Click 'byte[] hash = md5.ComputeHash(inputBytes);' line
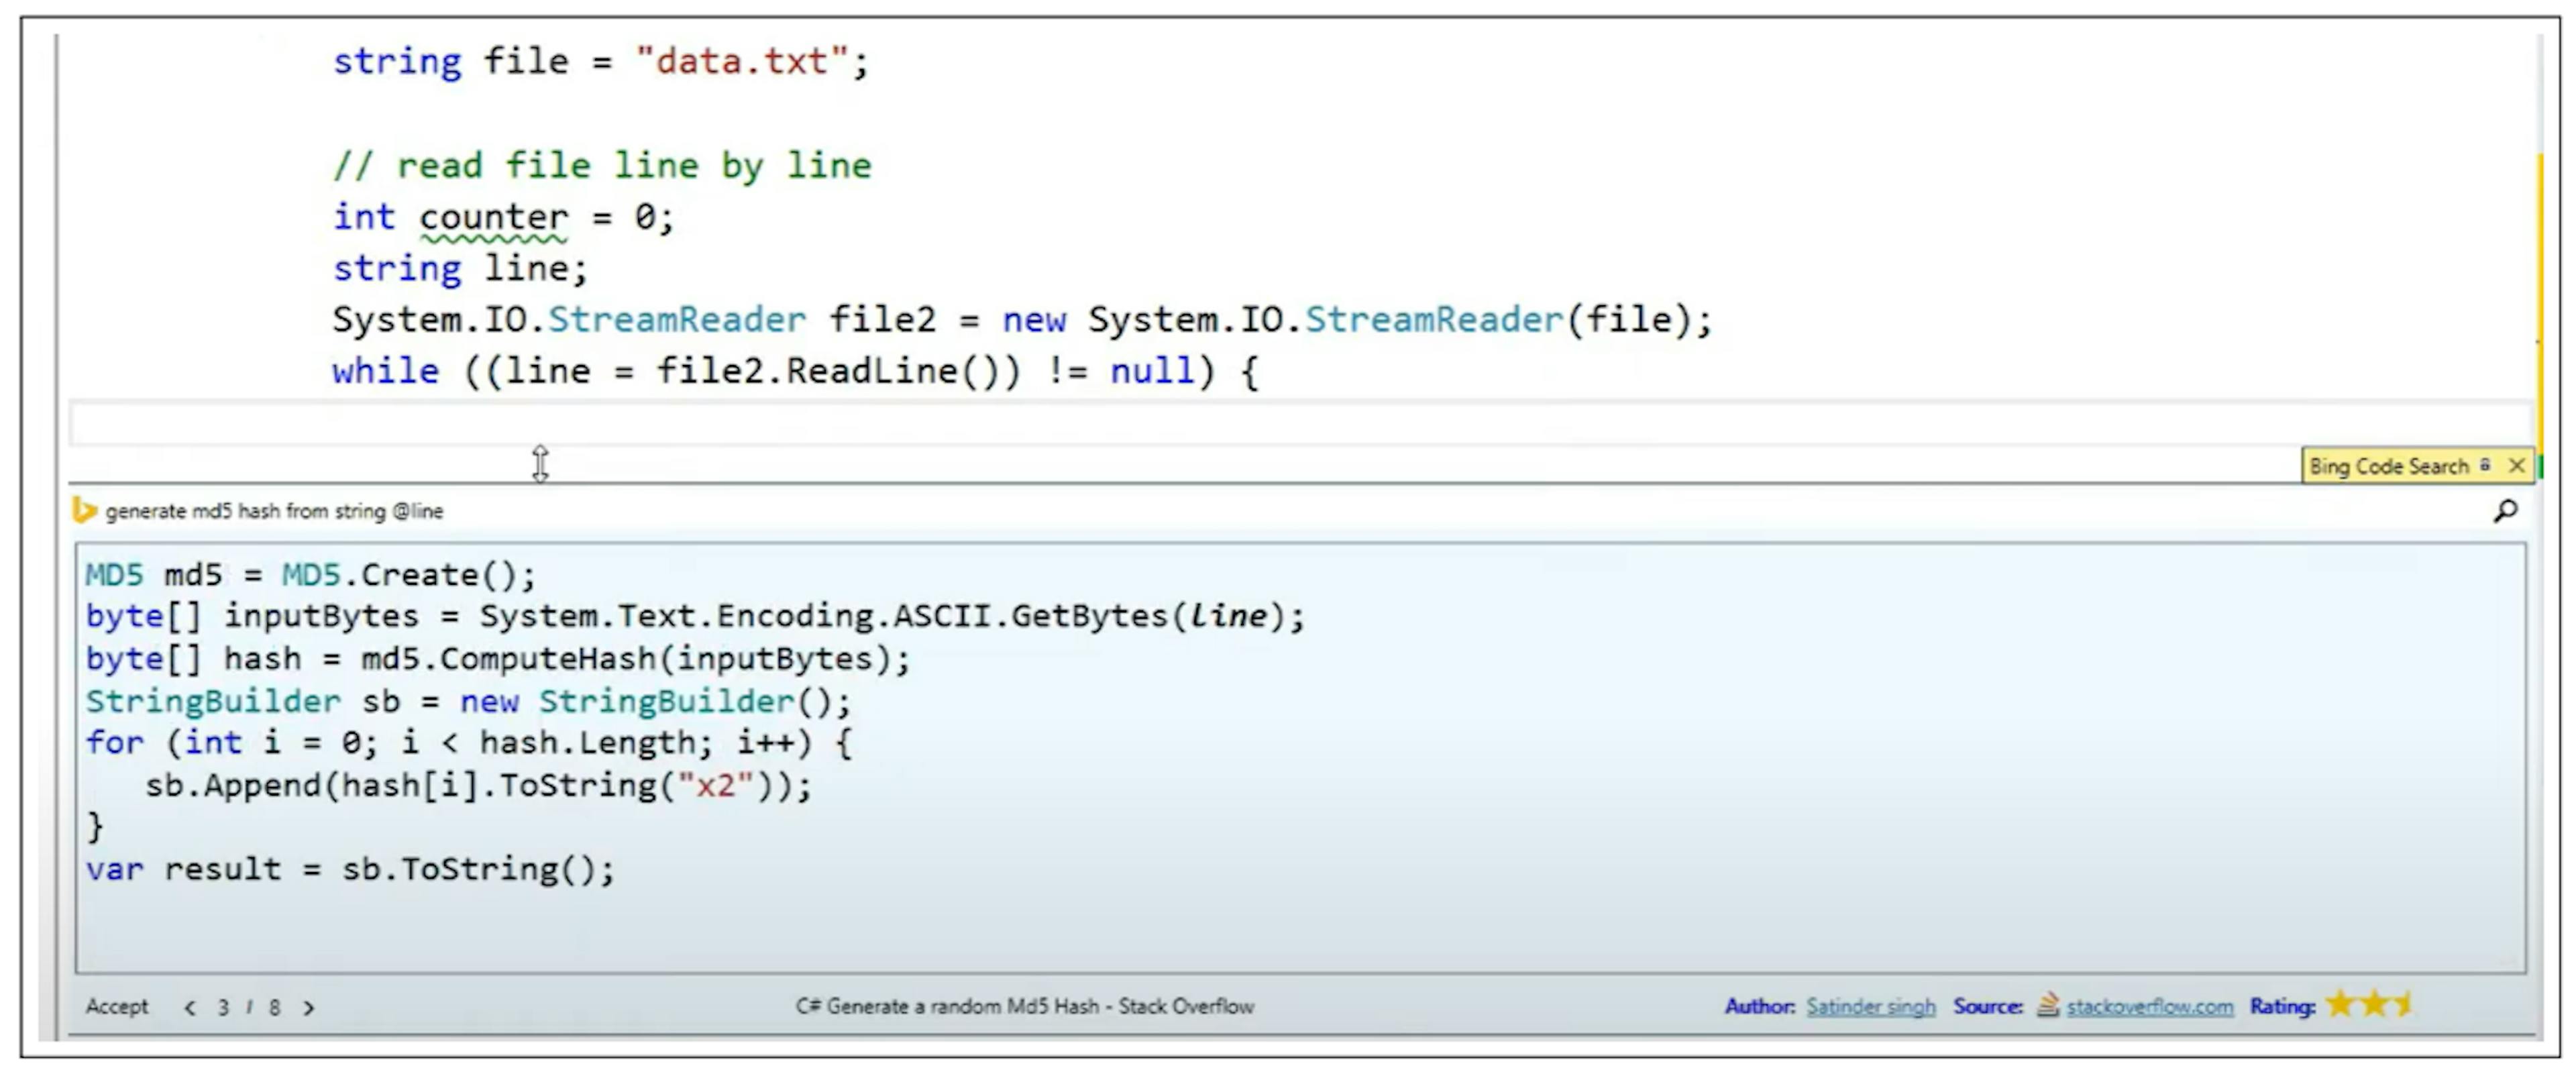The width and height of the screenshot is (2576, 1080). [498, 659]
